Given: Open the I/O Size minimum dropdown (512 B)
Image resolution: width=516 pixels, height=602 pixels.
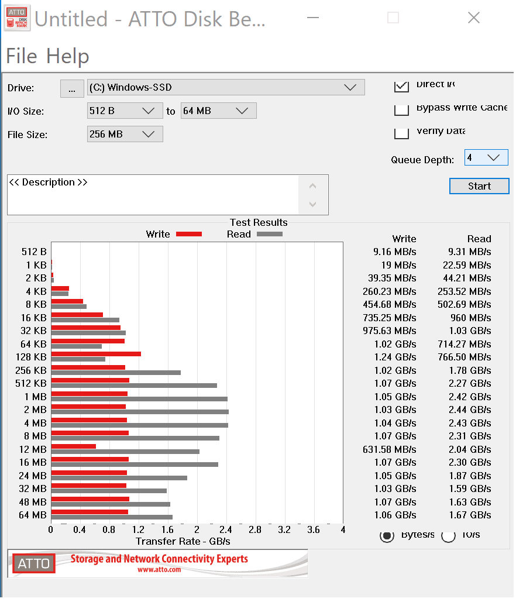Looking at the screenshot, I should pos(125,111).
